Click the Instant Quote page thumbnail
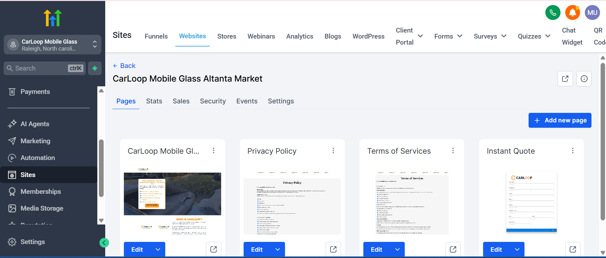The width and height of the screenshot is (606, 258). (531, 202)
